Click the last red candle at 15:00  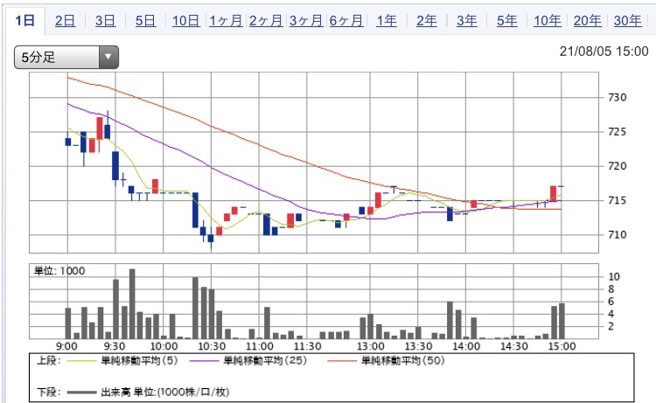pos(553,193)
